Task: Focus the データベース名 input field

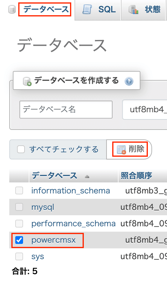Action: click(66, 110)
